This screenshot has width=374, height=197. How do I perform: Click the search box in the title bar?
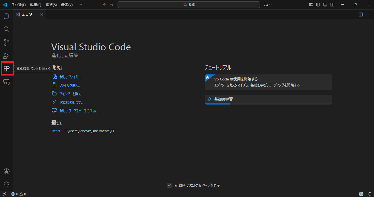[x=189, y=5]
